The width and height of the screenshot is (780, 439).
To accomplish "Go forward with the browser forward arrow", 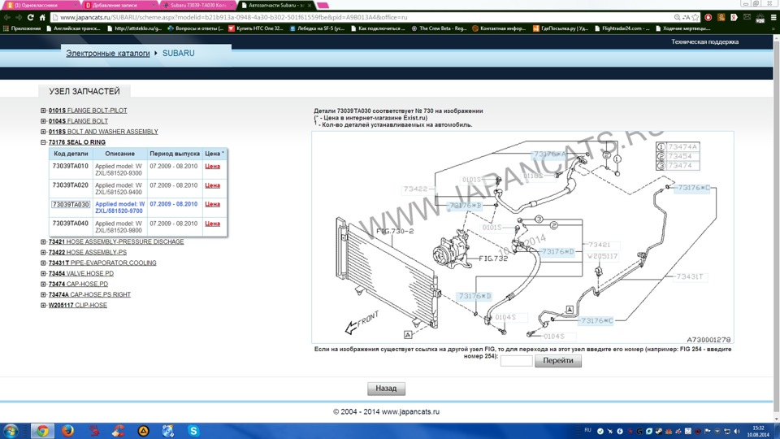I will click(x=19, y=17).
